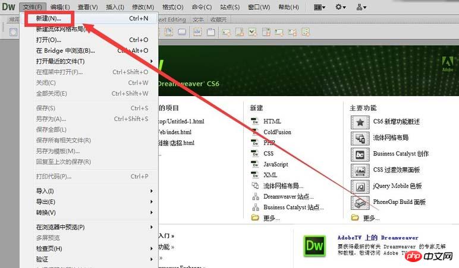
Task: Switch to the Text Editing tab
Action: tap(172, 20)
